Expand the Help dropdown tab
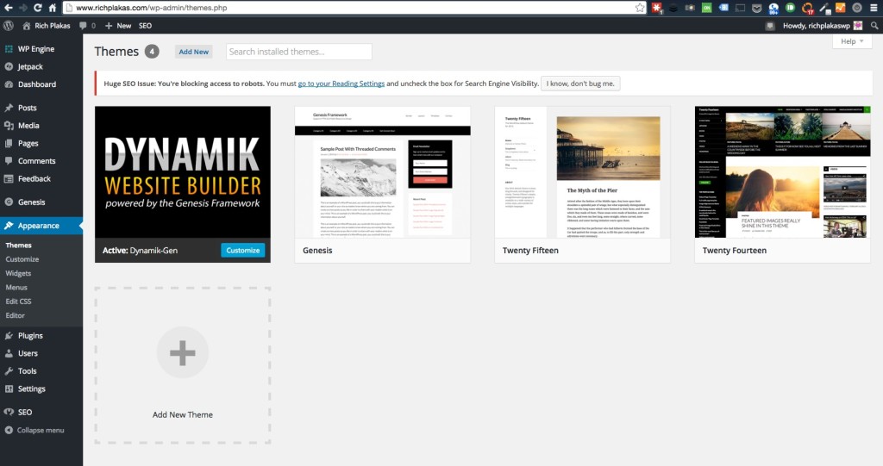Image resolution: width=883 pixels, height=466 pixels. (x=852, y=41)
